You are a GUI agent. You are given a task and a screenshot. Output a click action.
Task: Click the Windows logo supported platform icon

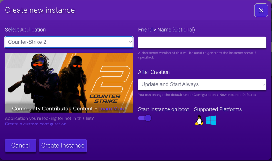coord(211,120)
